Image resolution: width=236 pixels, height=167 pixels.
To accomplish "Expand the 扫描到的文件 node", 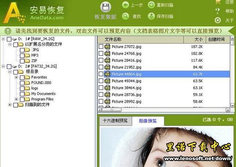I will (10, 104).
